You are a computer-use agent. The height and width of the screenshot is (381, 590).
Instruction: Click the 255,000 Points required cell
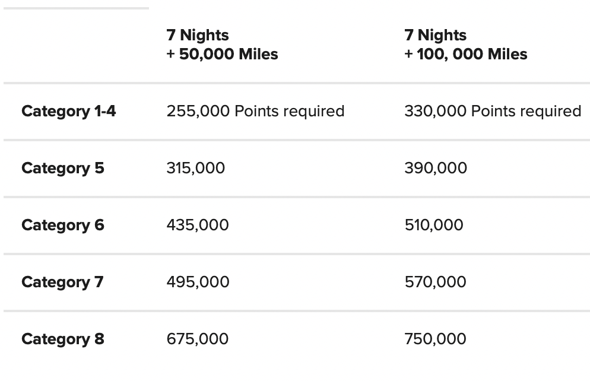pyautogui.click(x=255, y=112)
